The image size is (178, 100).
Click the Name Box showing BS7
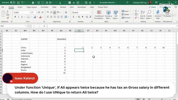pos(13,26)
